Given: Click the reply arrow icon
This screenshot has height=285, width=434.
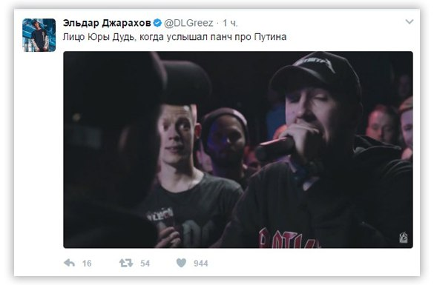Looking at the screenshot, I should [69, 263].
